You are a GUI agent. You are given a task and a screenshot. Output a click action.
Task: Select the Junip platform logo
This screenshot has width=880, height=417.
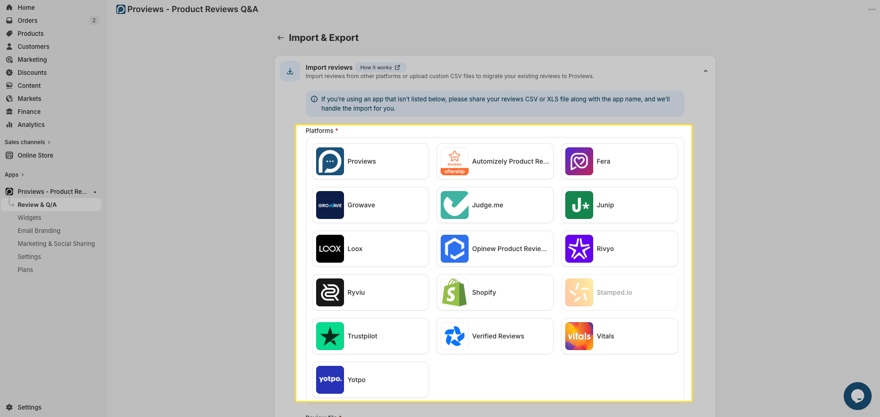(x=579, y=205)
